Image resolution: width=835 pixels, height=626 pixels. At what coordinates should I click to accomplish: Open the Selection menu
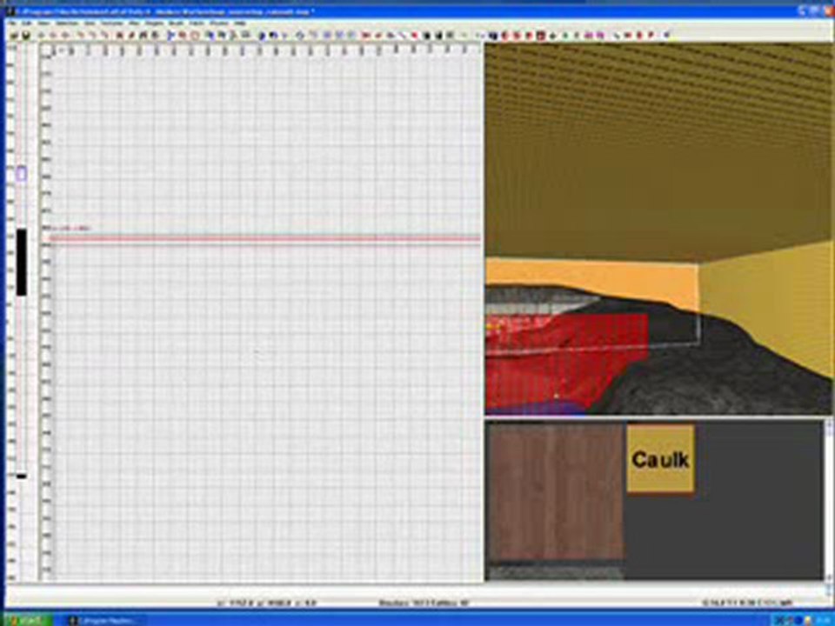tap(67, 23)
